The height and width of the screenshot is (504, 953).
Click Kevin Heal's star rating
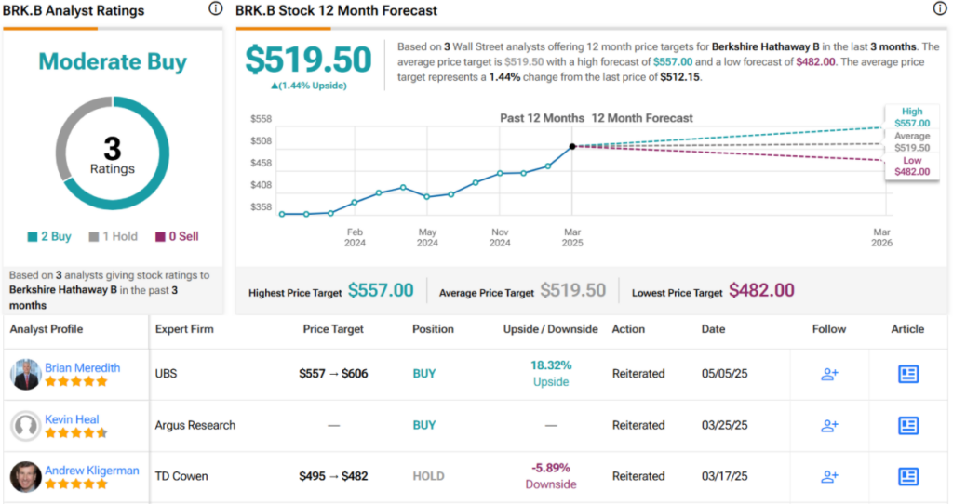coord(76,433)
